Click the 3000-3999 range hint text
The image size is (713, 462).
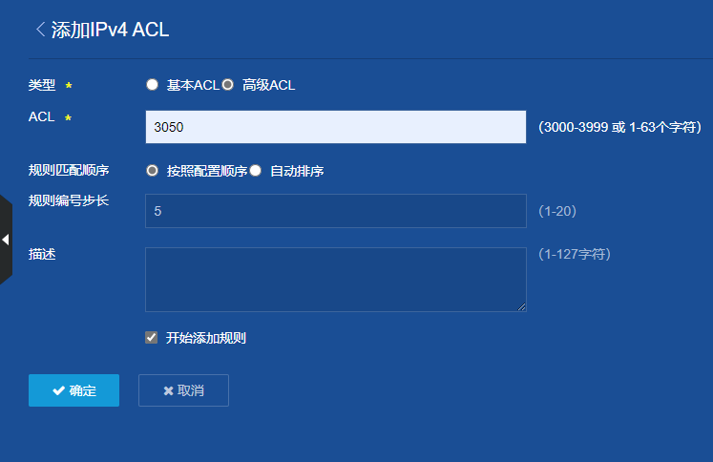point(619,127)
